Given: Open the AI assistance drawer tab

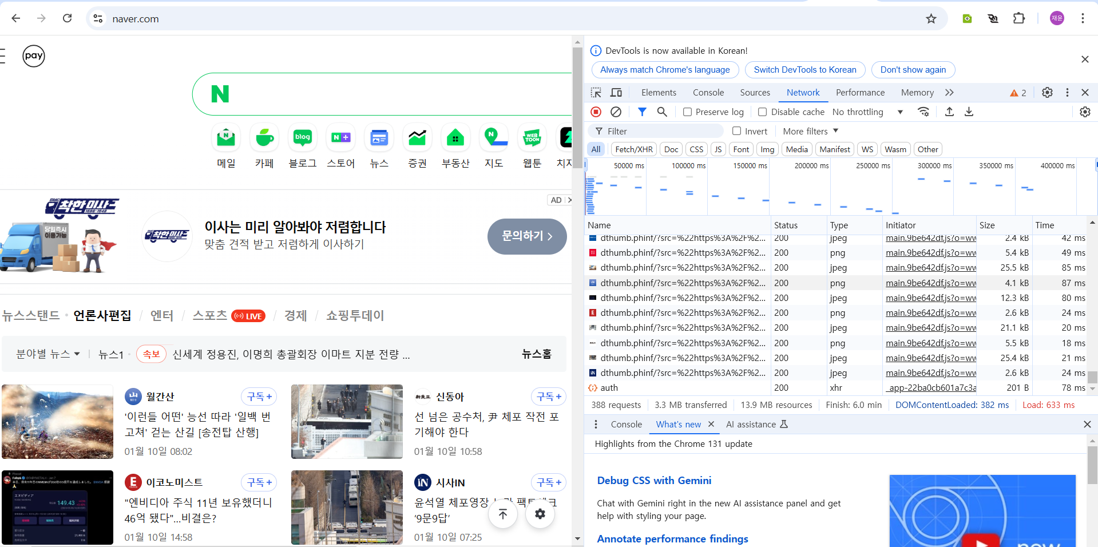Looking at the screenshot, I should point(756,425).
